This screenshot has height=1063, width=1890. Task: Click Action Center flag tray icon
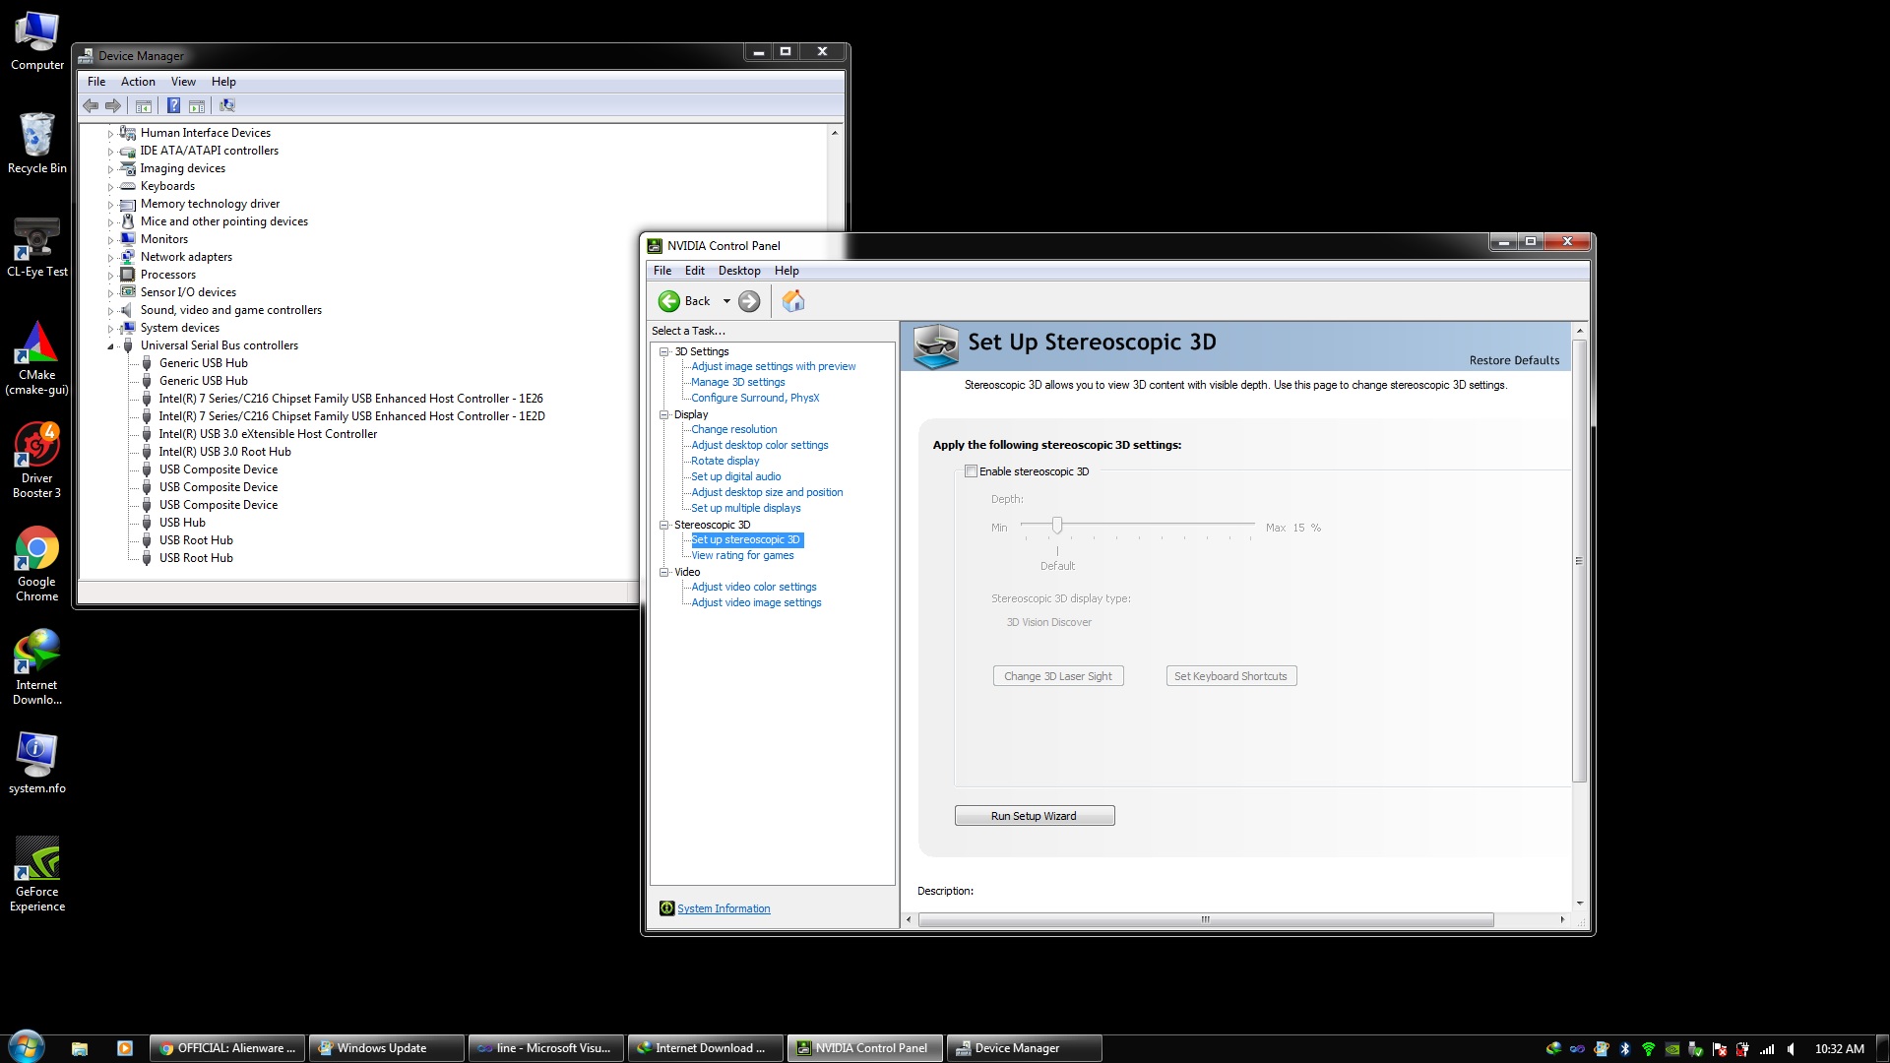tap(1720, 1049)
